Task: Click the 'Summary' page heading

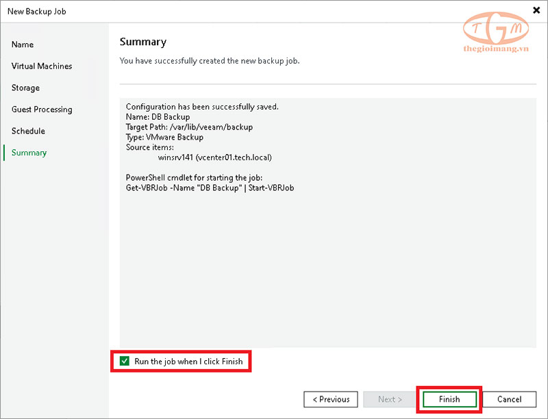Action: click(x=143, y=42)
